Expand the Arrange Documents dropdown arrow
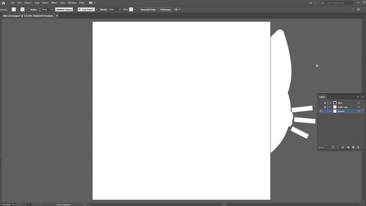This screenshot has width=366, height=206. pyautogui.click(x=95, y=3)
